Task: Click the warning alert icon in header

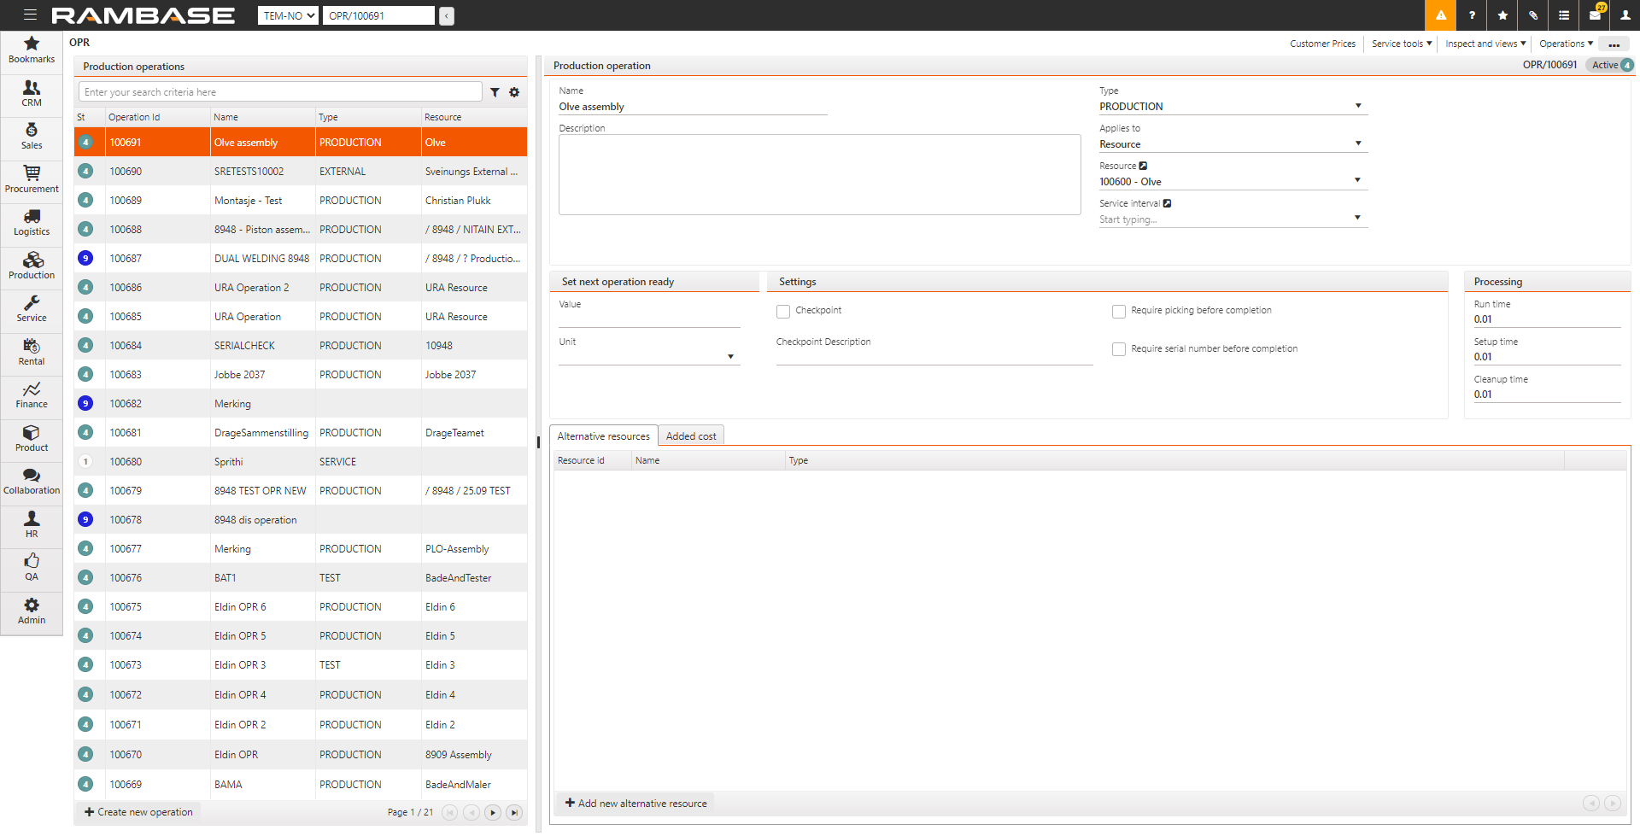Action: coord(1440,15)
